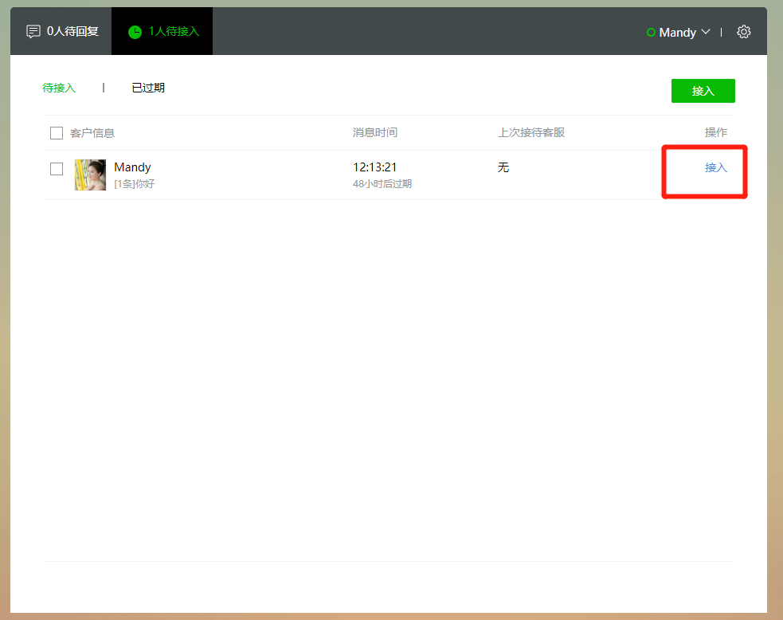Click the customer name Mandy in the list

[x=132, y=167]
